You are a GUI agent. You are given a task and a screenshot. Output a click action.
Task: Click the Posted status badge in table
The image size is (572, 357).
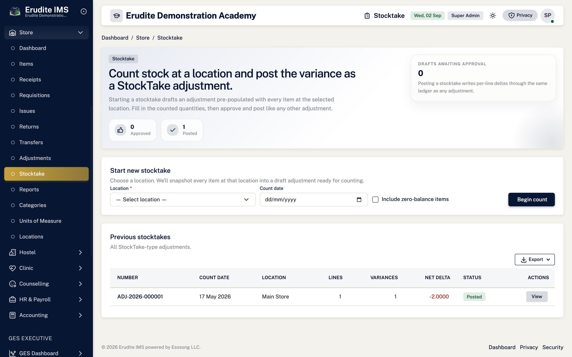point(474,297)
